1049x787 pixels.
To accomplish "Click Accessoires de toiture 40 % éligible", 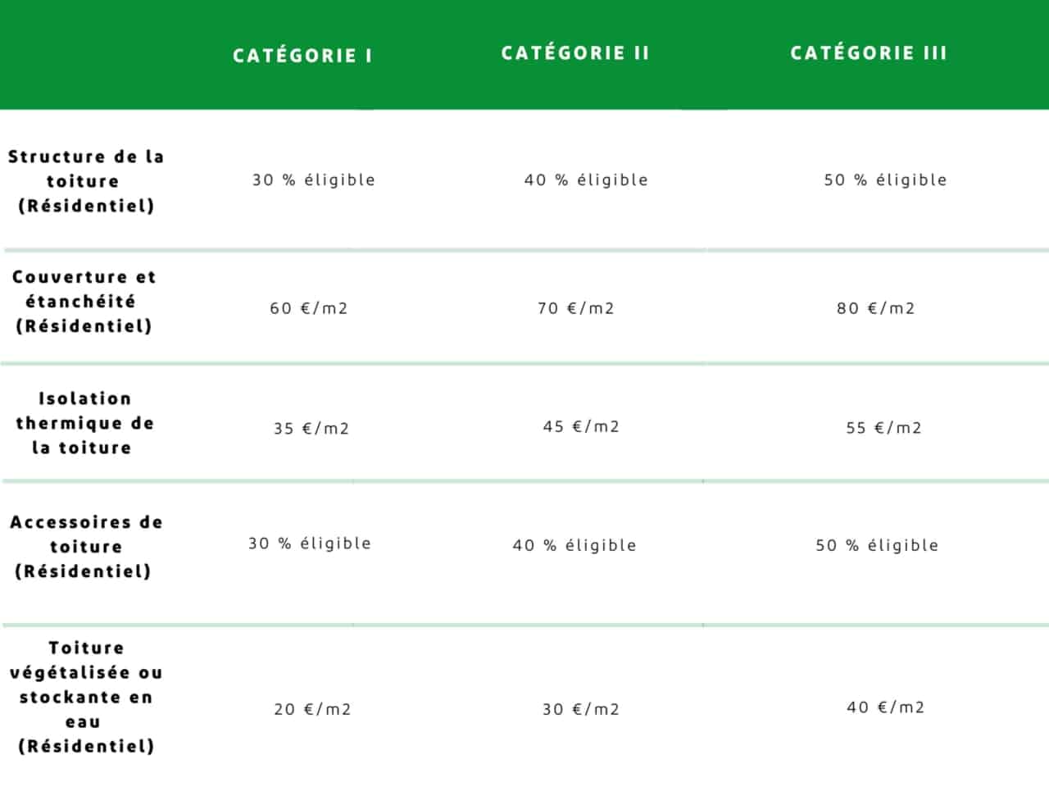I will pyautogui.click(x=574, y=545).
